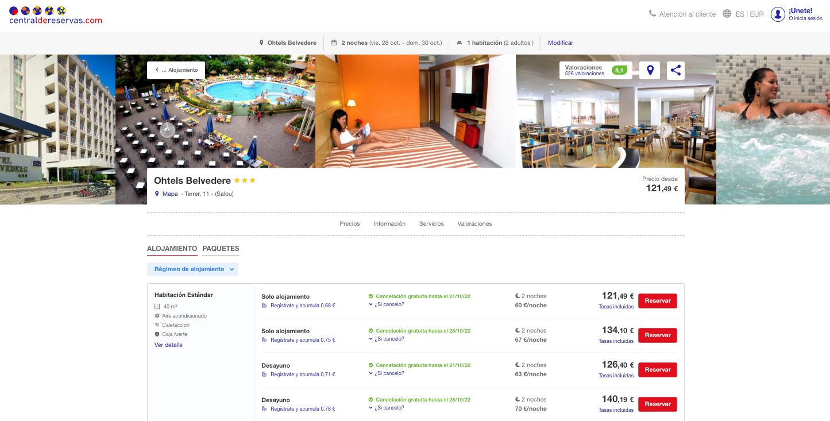
Task: Click the share icon button
Action: [x=675, y=70]
